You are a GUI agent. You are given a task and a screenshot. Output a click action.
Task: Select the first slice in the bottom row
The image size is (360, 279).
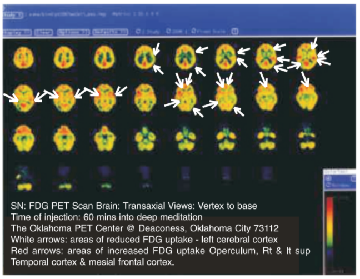pos(24,179)
